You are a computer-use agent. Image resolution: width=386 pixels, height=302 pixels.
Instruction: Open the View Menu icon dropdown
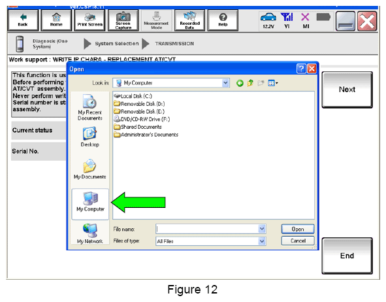point(272,83)
